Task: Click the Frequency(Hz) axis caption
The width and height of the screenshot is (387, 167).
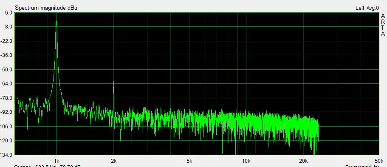Action: click(x=362, y=166)
